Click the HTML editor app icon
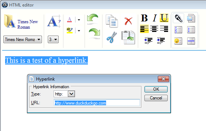Viewport: 206px width, 131px height. click(5, 5)
